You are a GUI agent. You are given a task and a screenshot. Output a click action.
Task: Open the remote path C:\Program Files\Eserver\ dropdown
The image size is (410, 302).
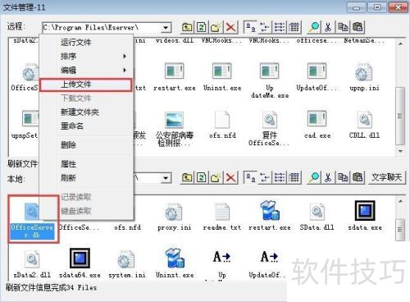click(166, 28)
